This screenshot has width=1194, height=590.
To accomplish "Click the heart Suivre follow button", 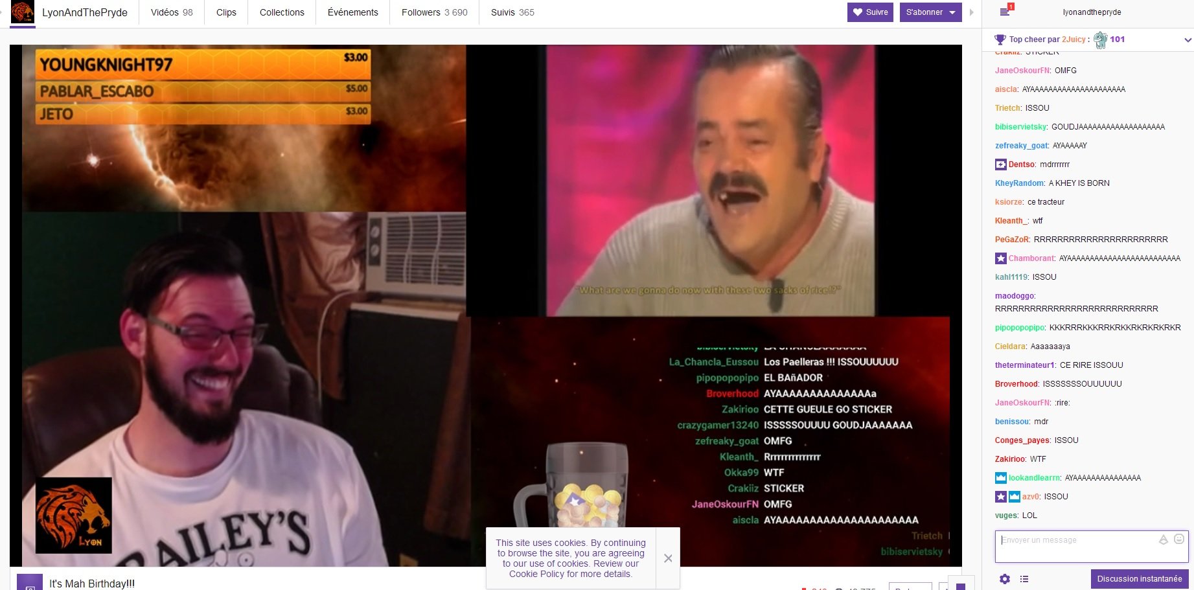I will click(x=870, y=12).
